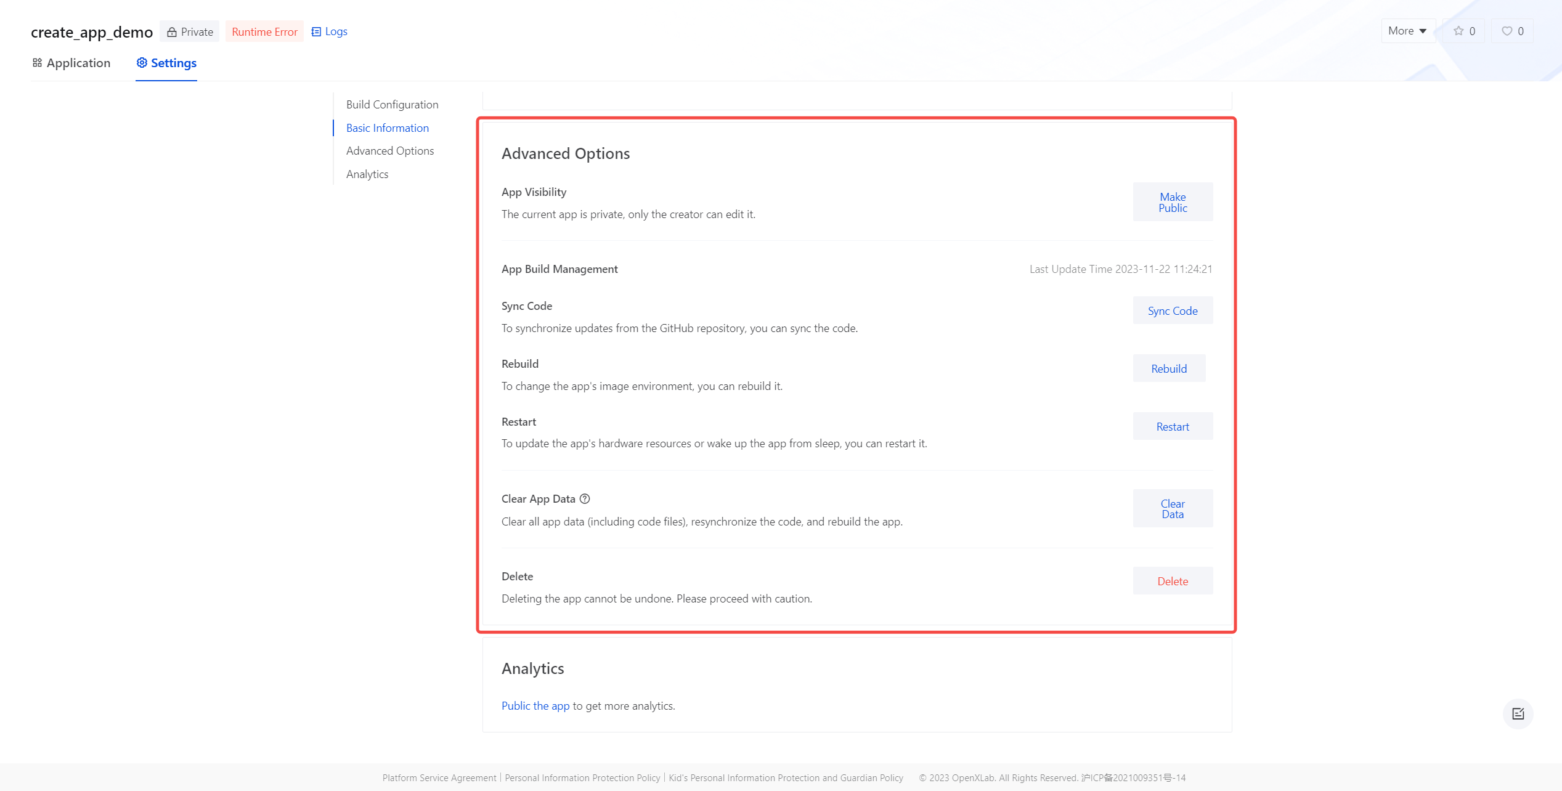Click the Make Public button

tap(1172, 202)
